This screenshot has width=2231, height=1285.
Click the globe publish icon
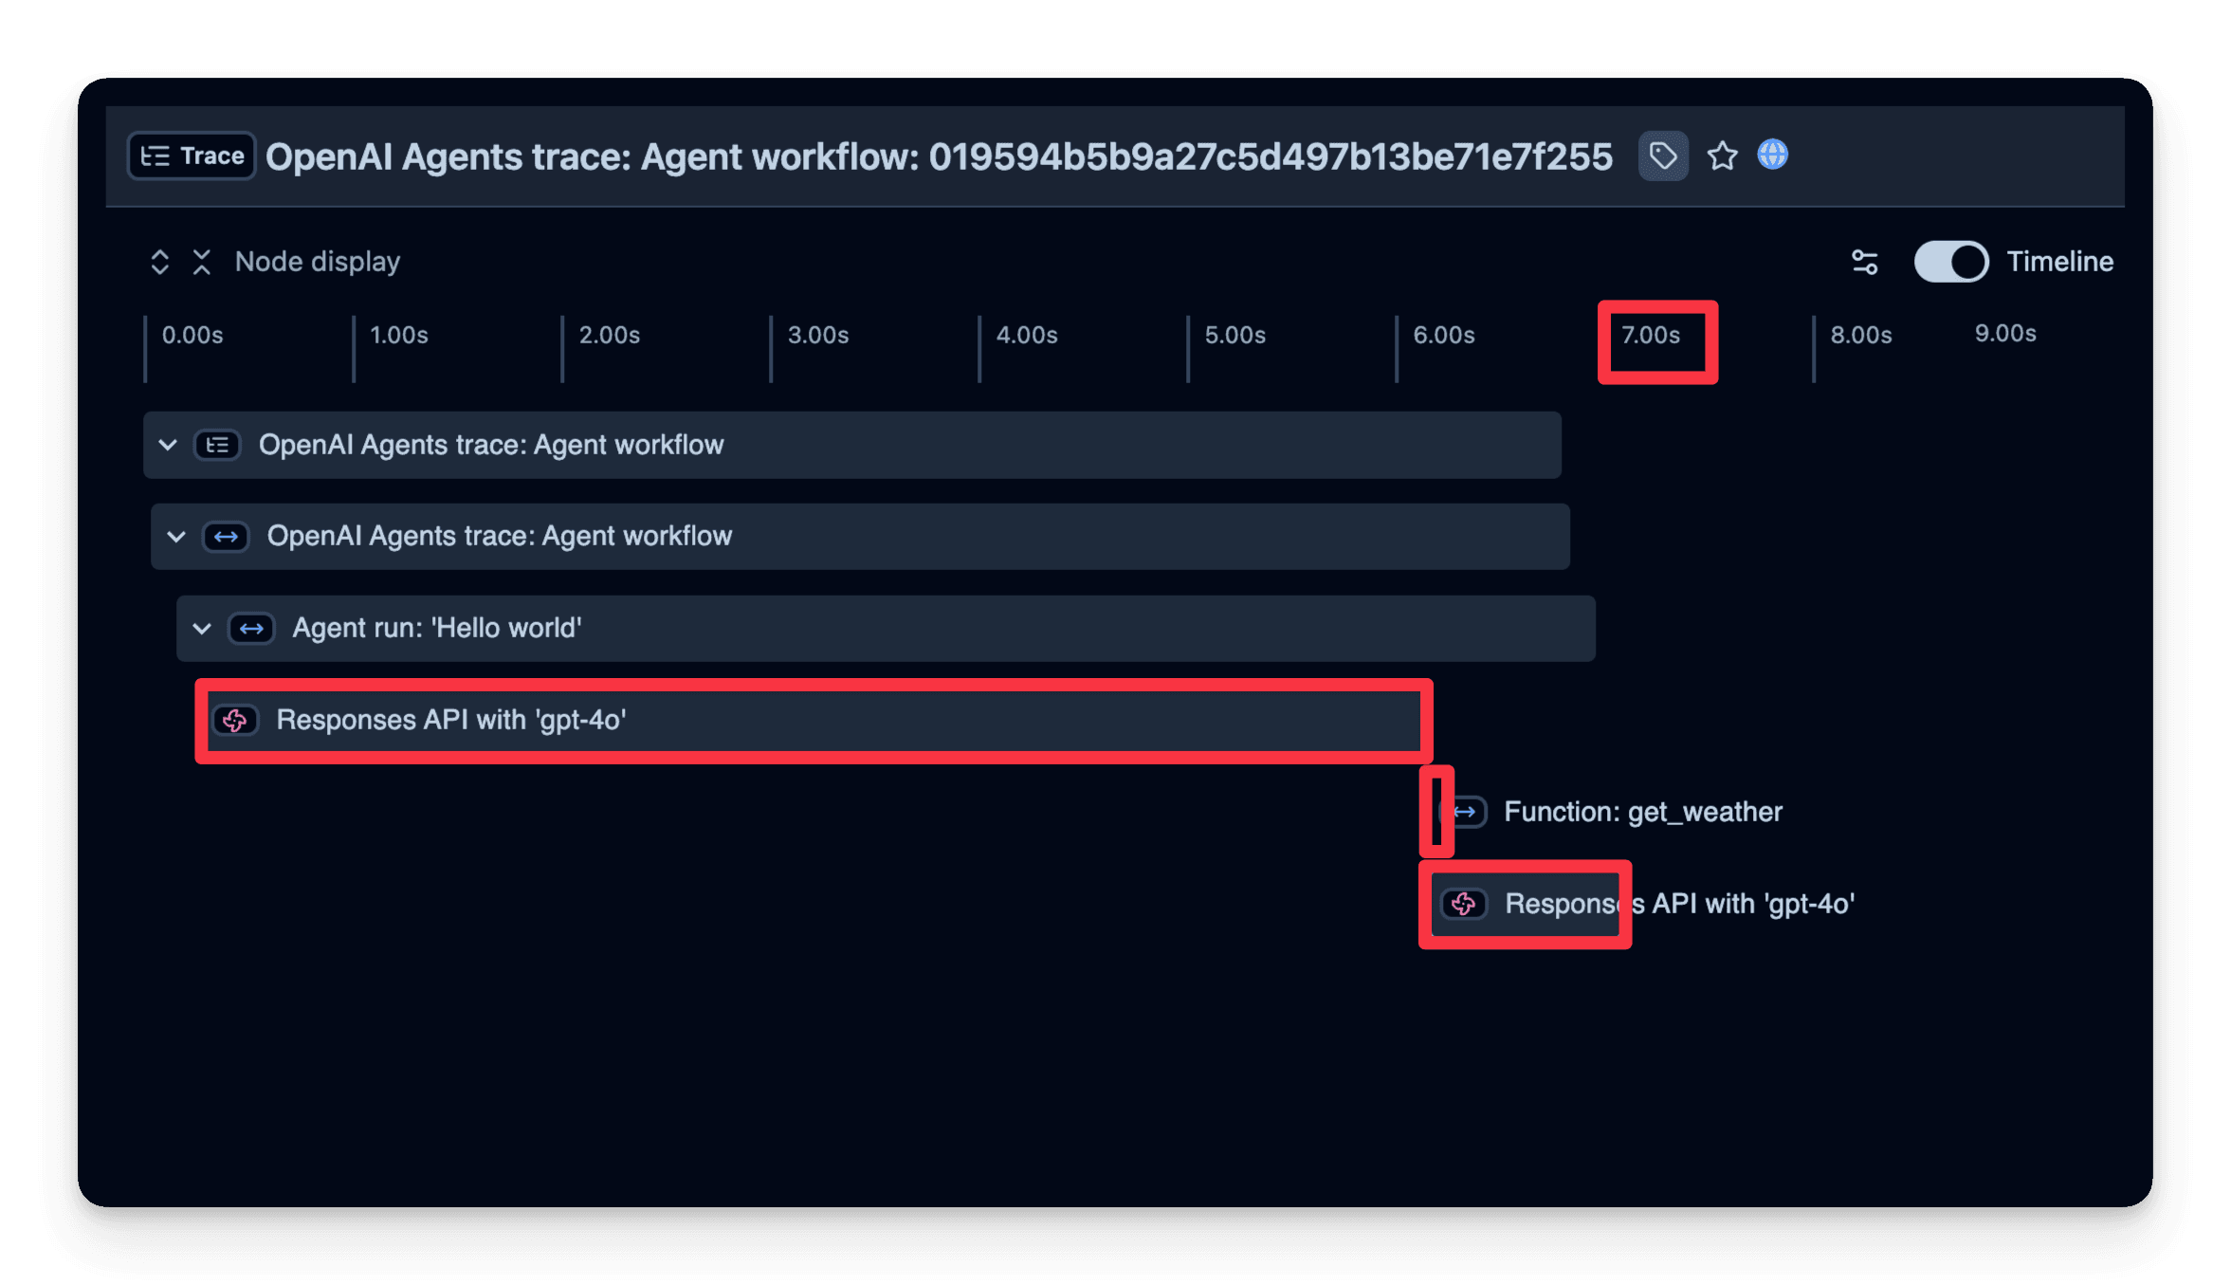(x=1772, y=155)
